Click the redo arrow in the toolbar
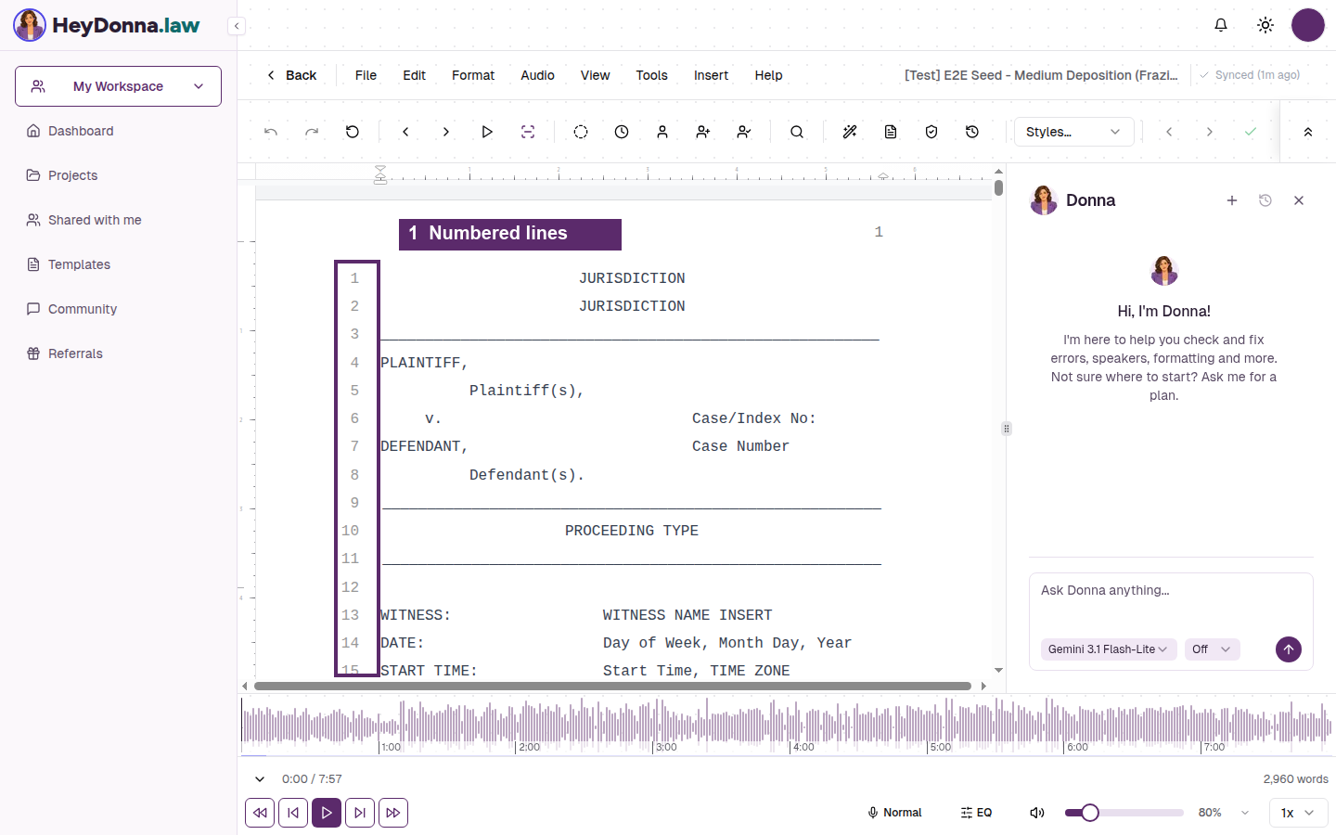The image size is (1336, 835). (x=312, y=132)
